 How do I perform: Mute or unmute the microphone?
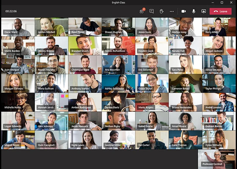194,11
